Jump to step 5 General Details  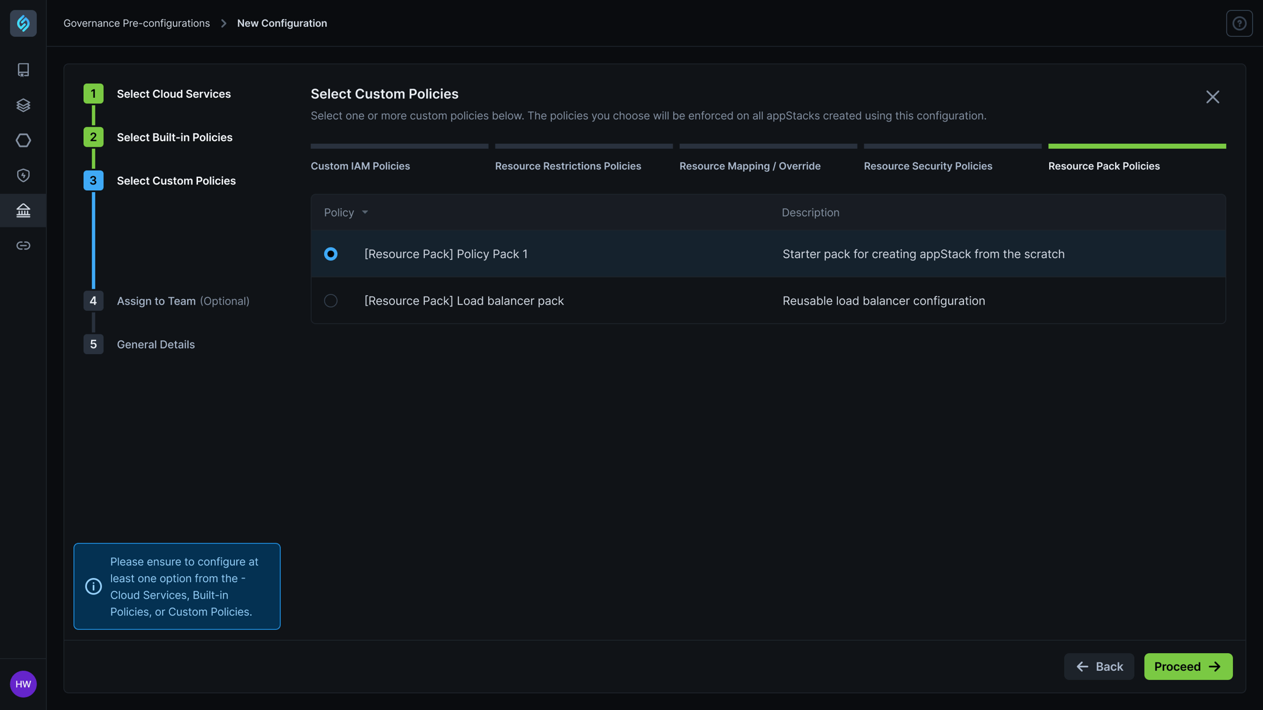coord(155,344)
